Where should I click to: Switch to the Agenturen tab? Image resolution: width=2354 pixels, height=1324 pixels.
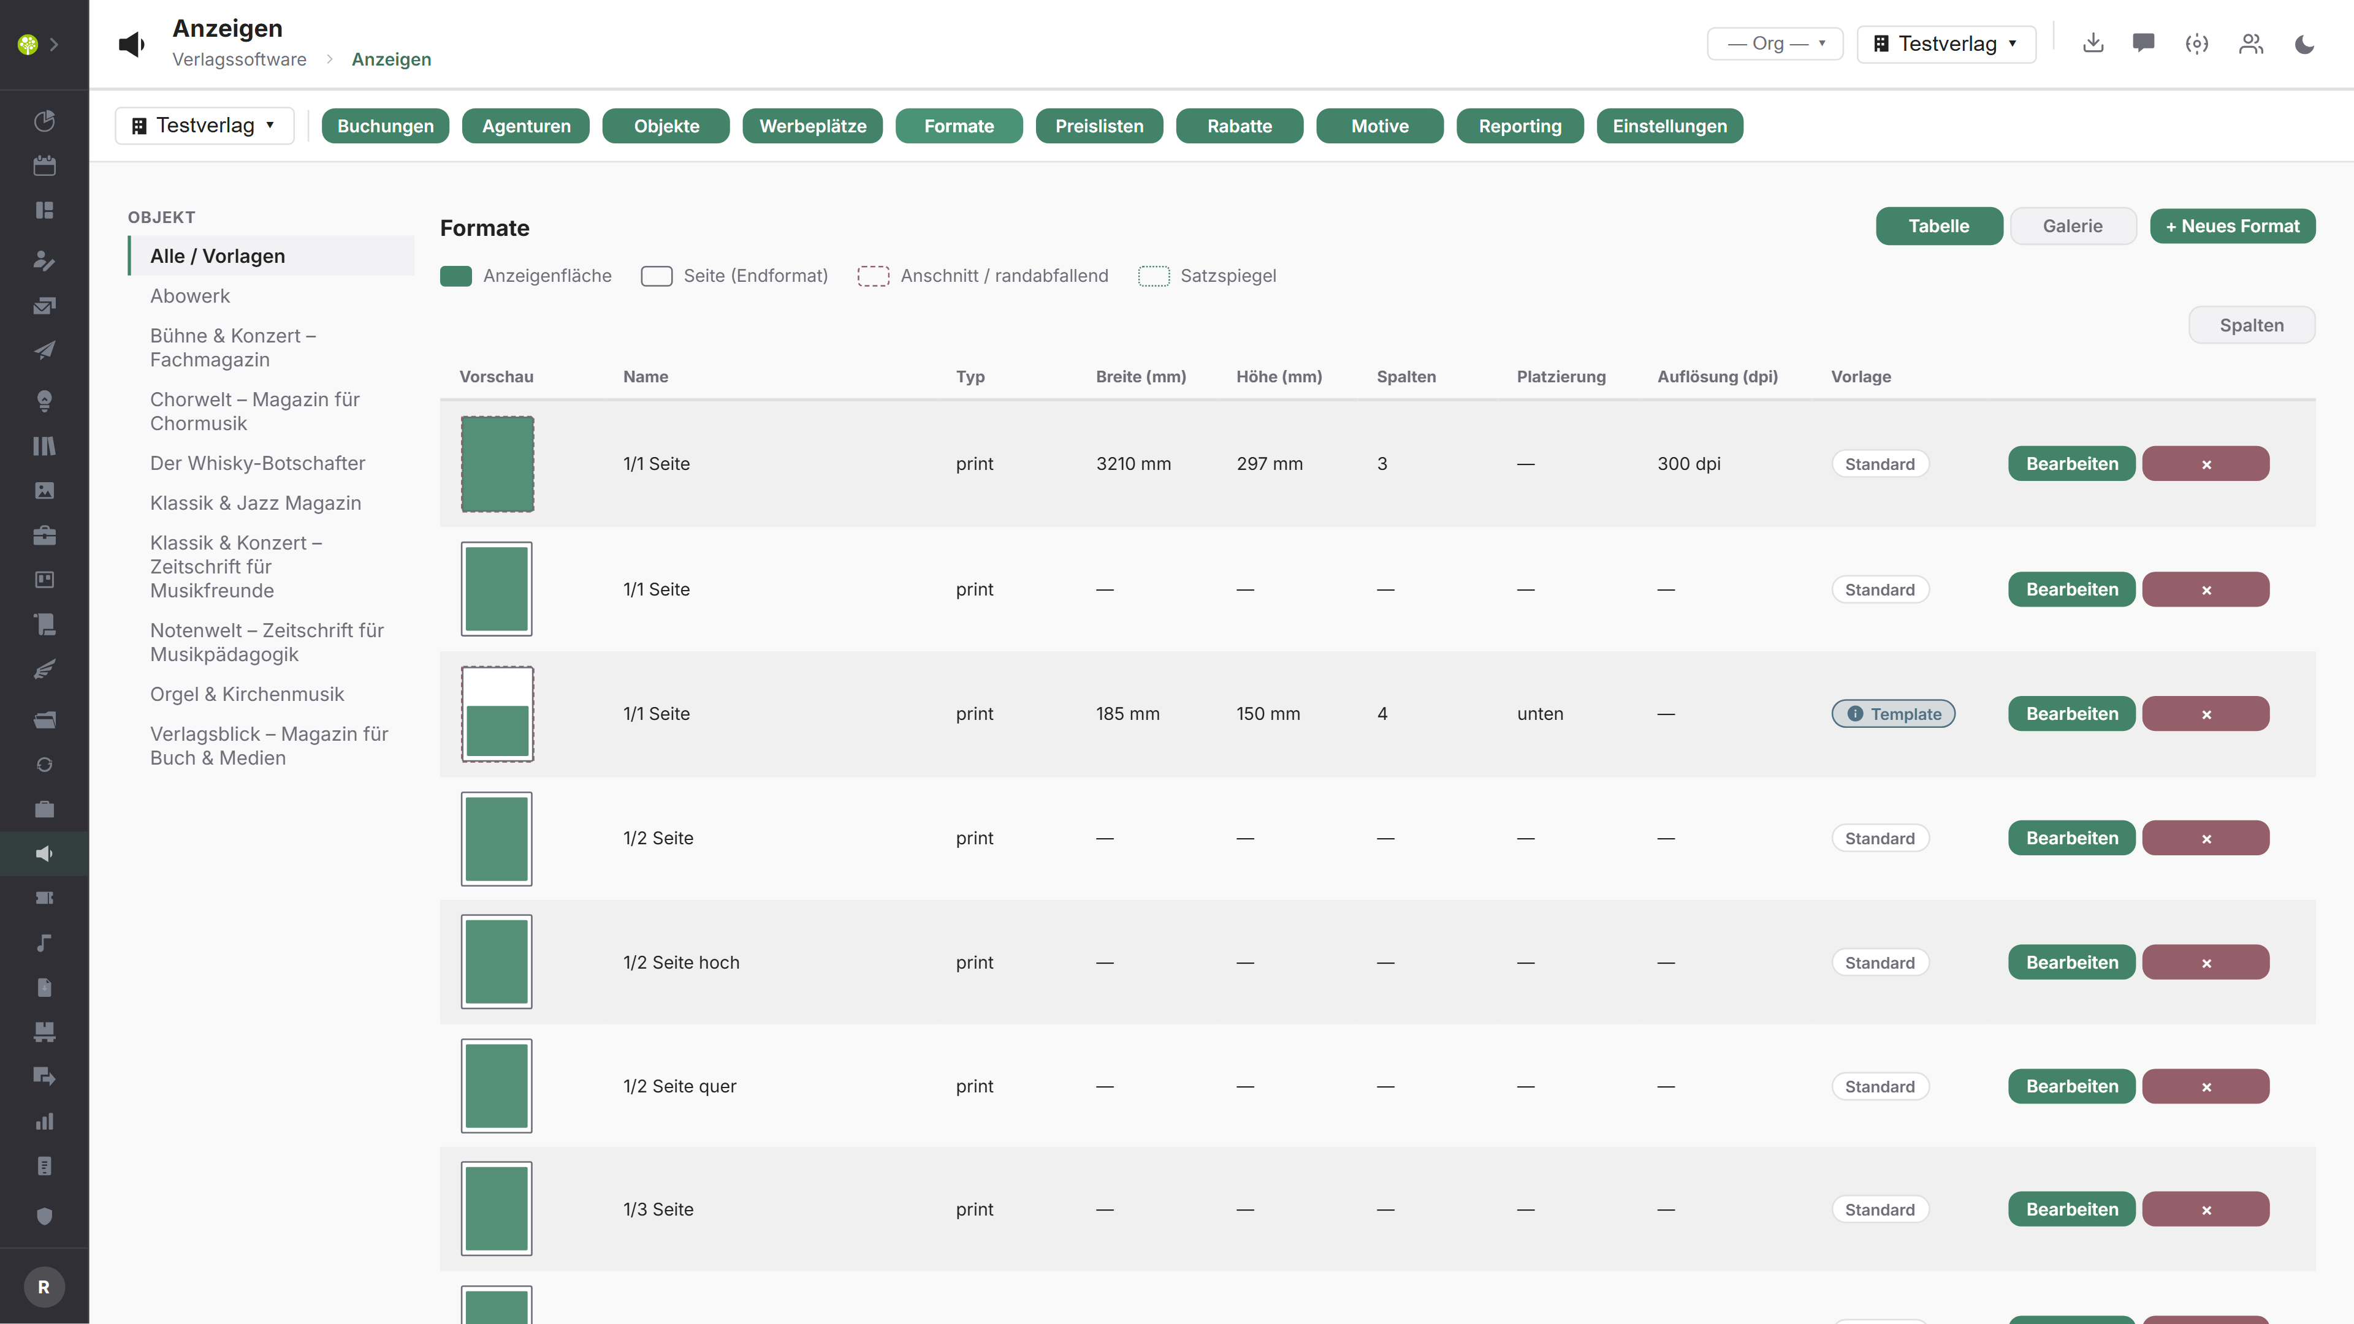point(525,126)
